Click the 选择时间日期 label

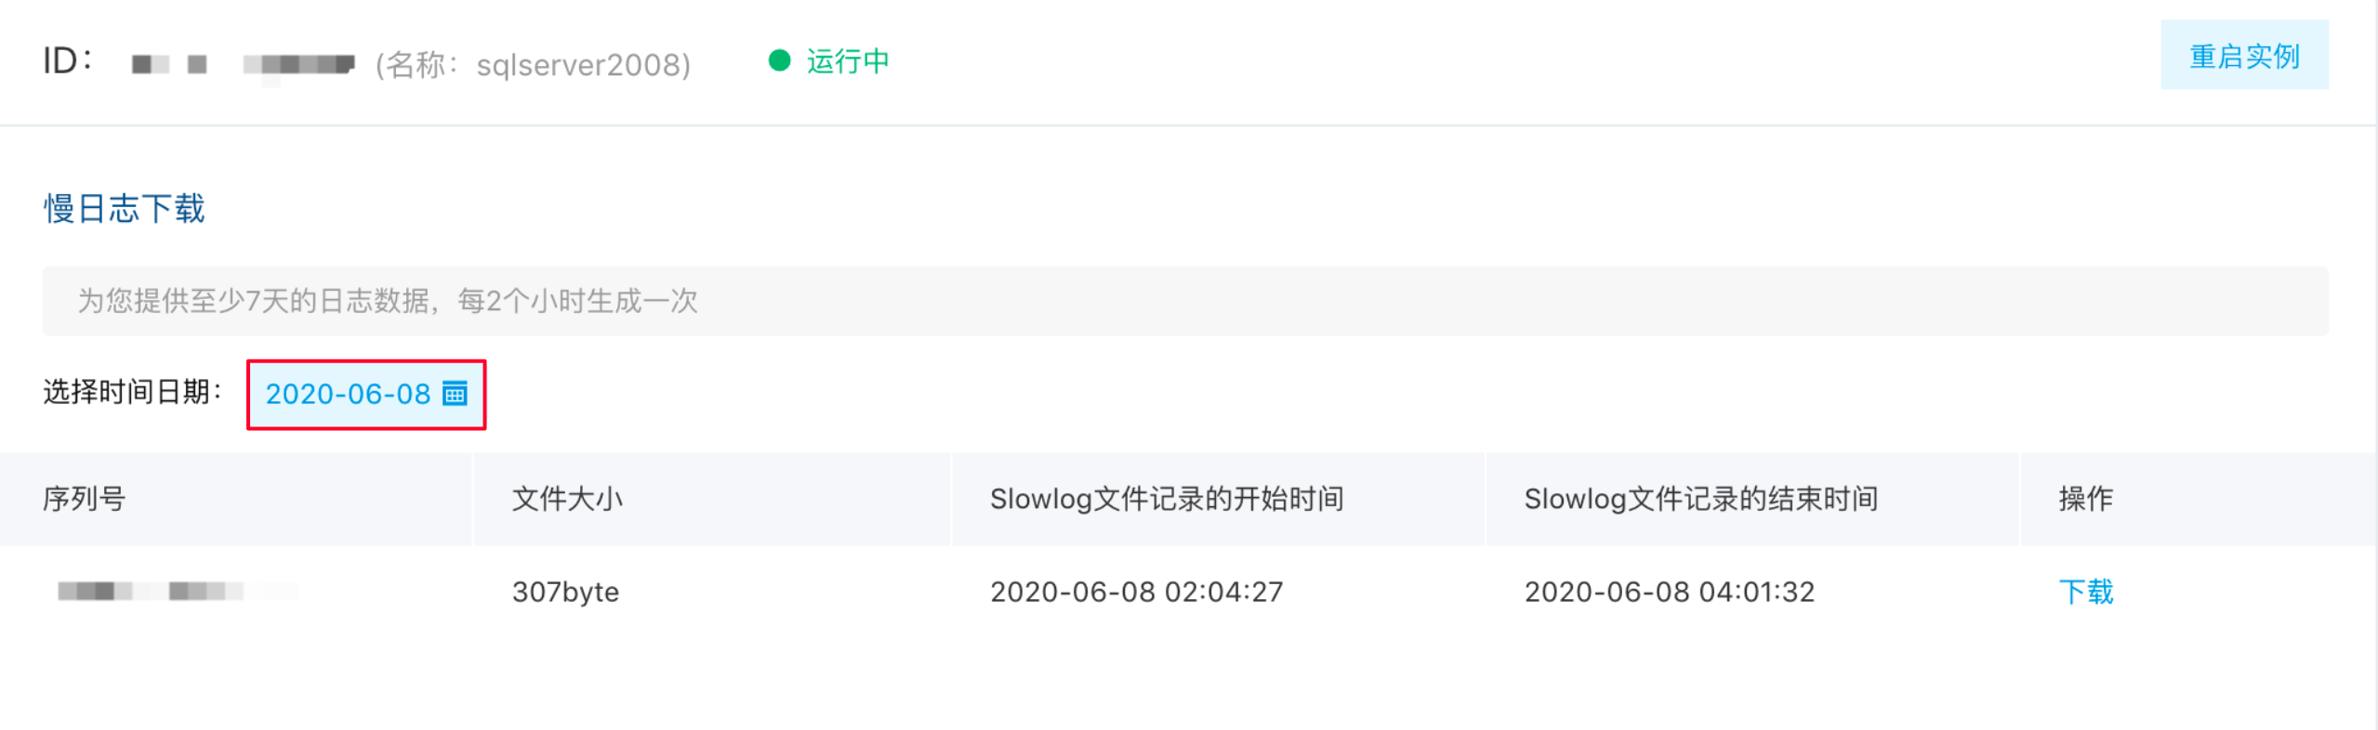pyautogui.click(x=131, y=392)
